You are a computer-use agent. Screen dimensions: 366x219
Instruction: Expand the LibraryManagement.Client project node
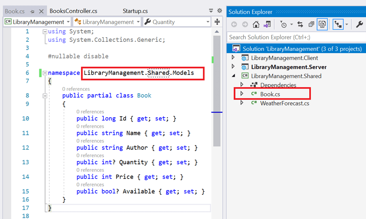pos(233,58)
